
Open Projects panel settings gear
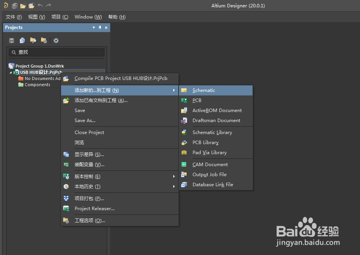[x=56, y=41]
